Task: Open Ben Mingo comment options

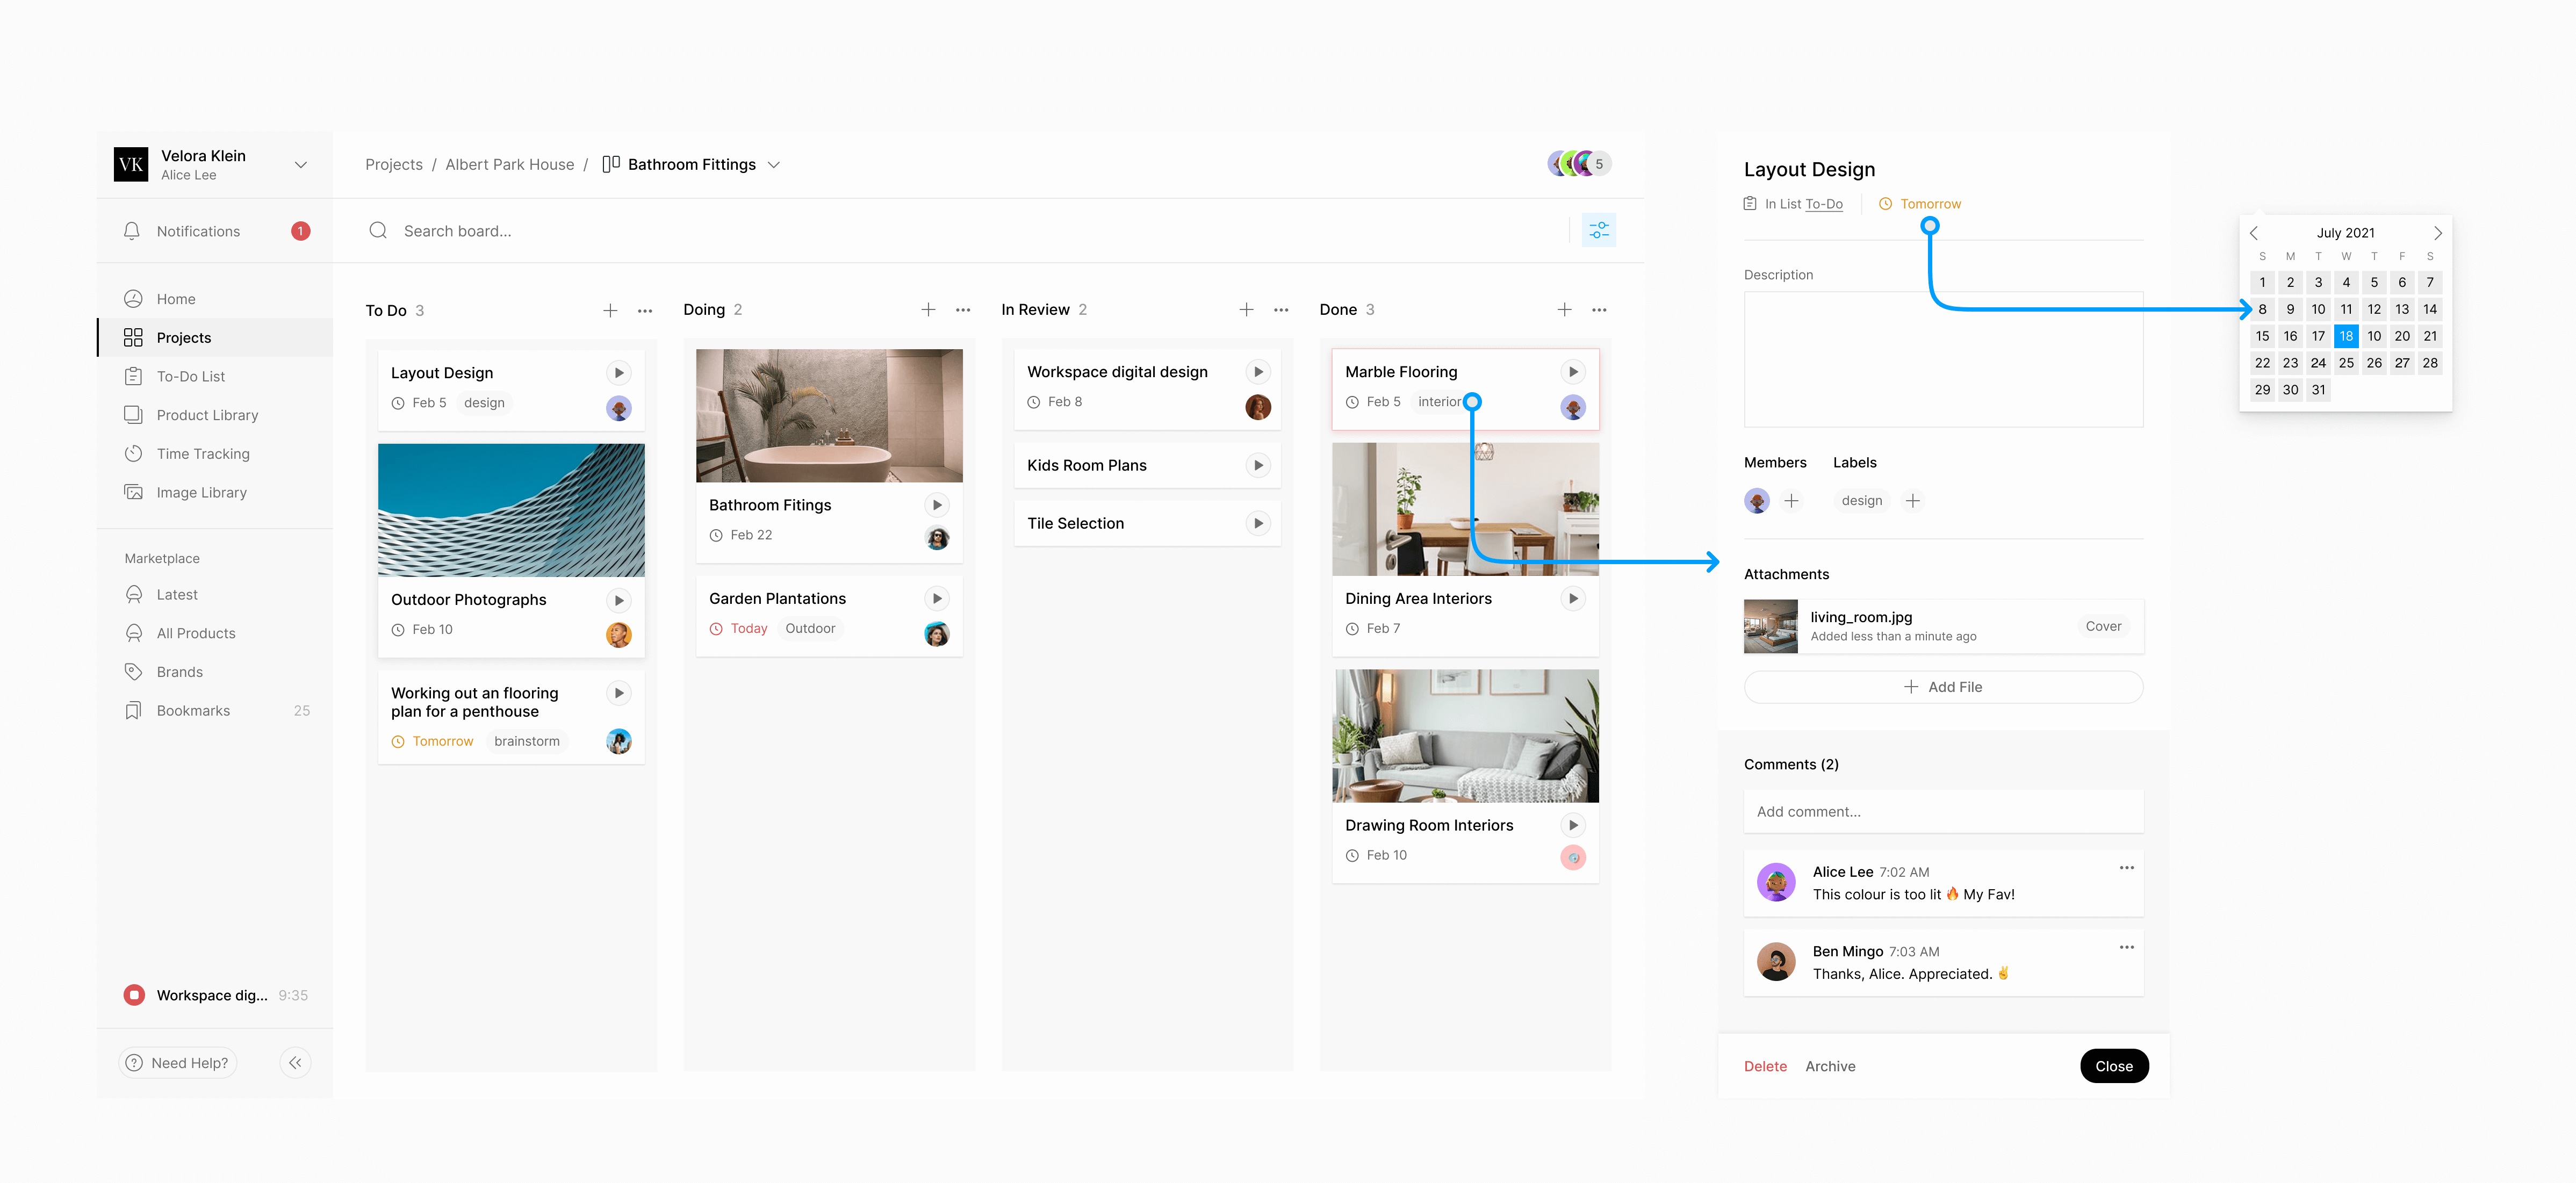Action: [x=2126, y=946]
